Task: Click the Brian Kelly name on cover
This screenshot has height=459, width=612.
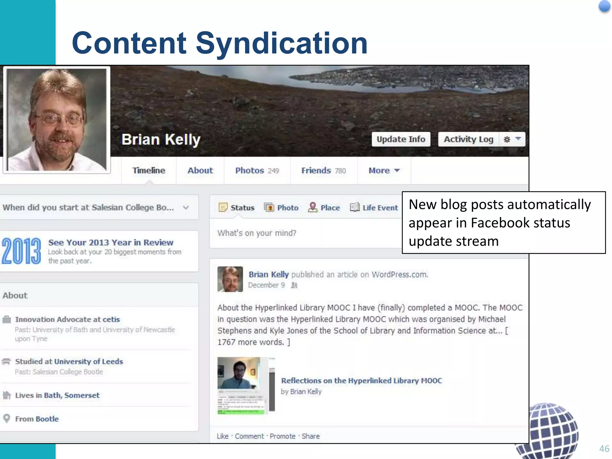Action: [161, 140]
